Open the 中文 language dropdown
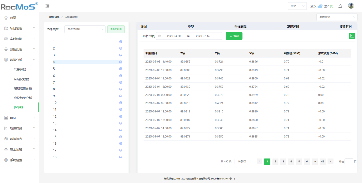This screenshot has width=362, height=183. [297, 6]
